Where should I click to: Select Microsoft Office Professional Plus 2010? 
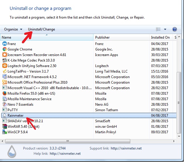tap(37, 82)
